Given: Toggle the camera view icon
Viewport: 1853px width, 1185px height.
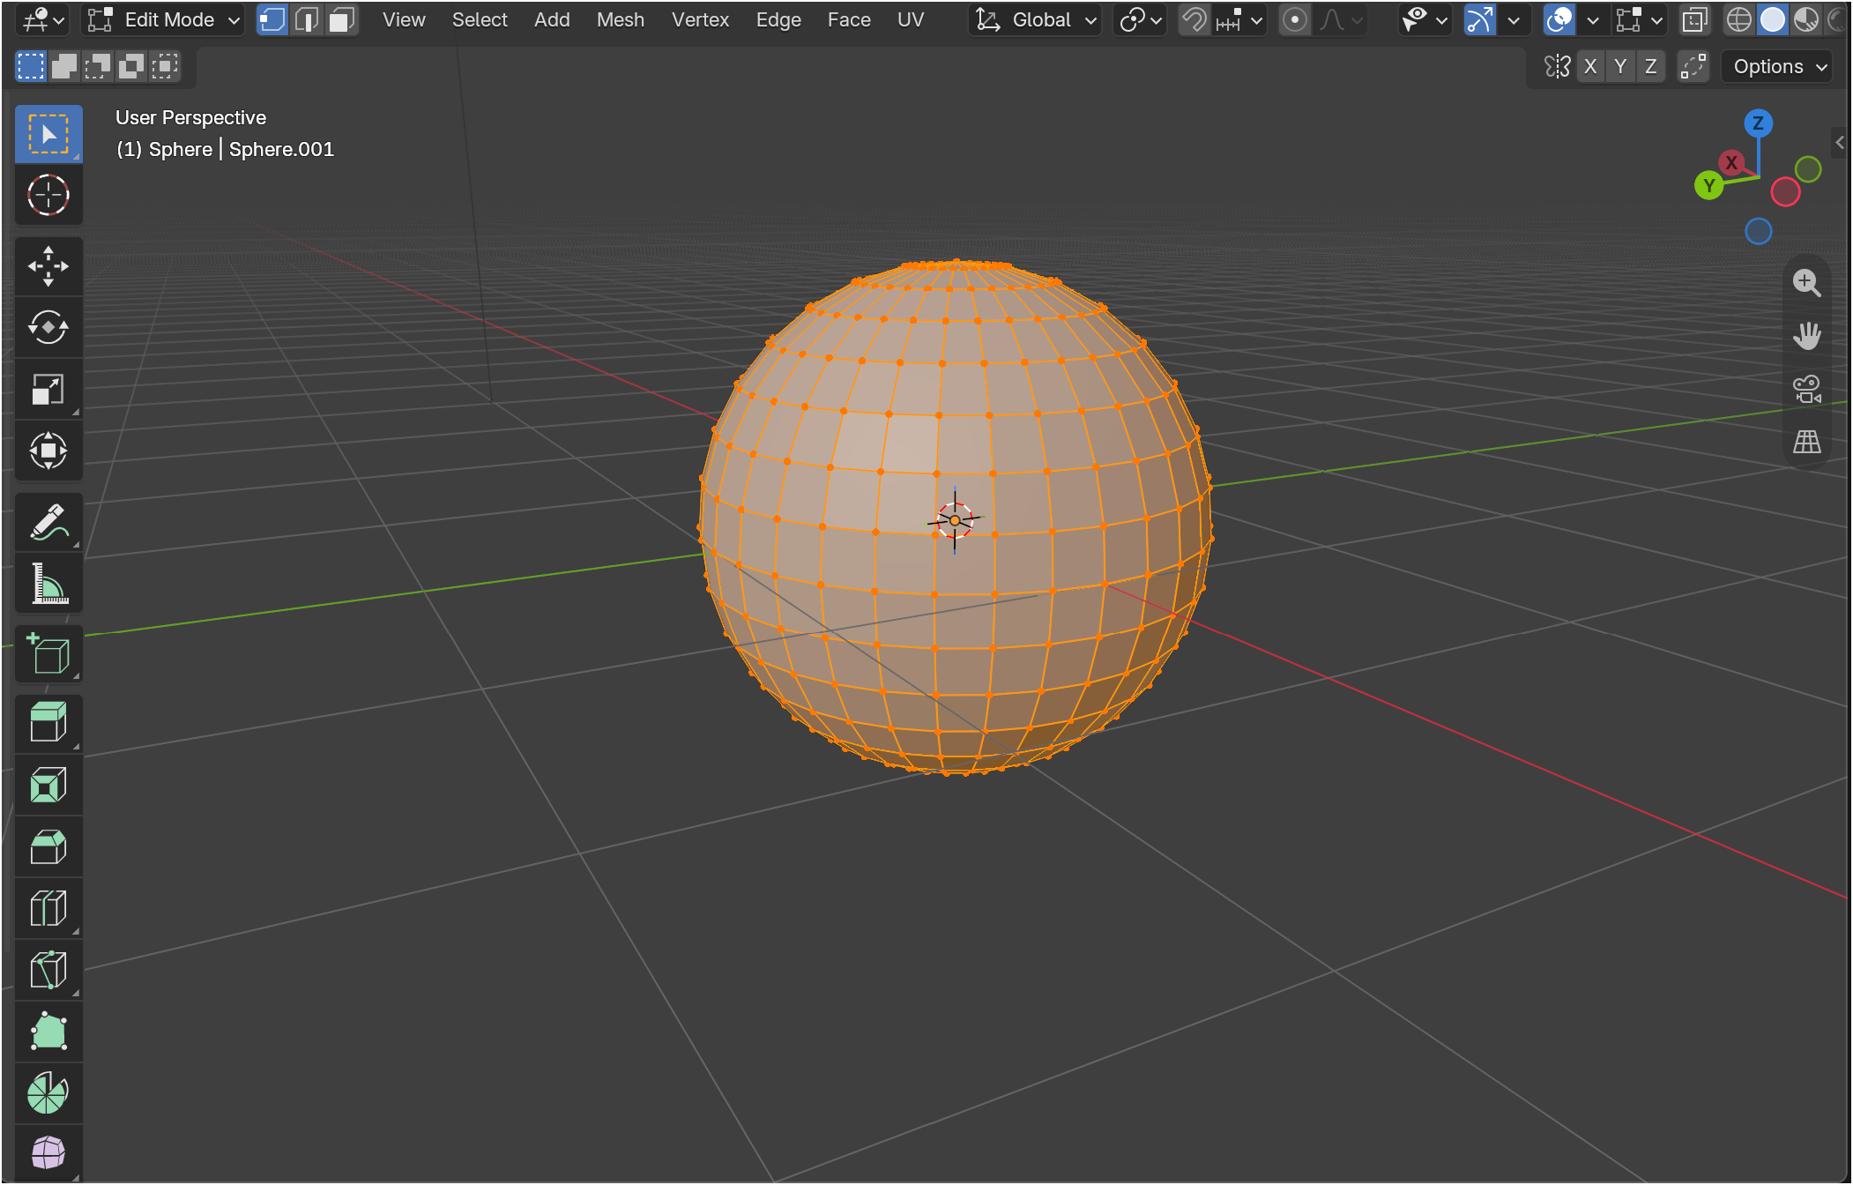Looking at the screenshot, I should 1806,389.
